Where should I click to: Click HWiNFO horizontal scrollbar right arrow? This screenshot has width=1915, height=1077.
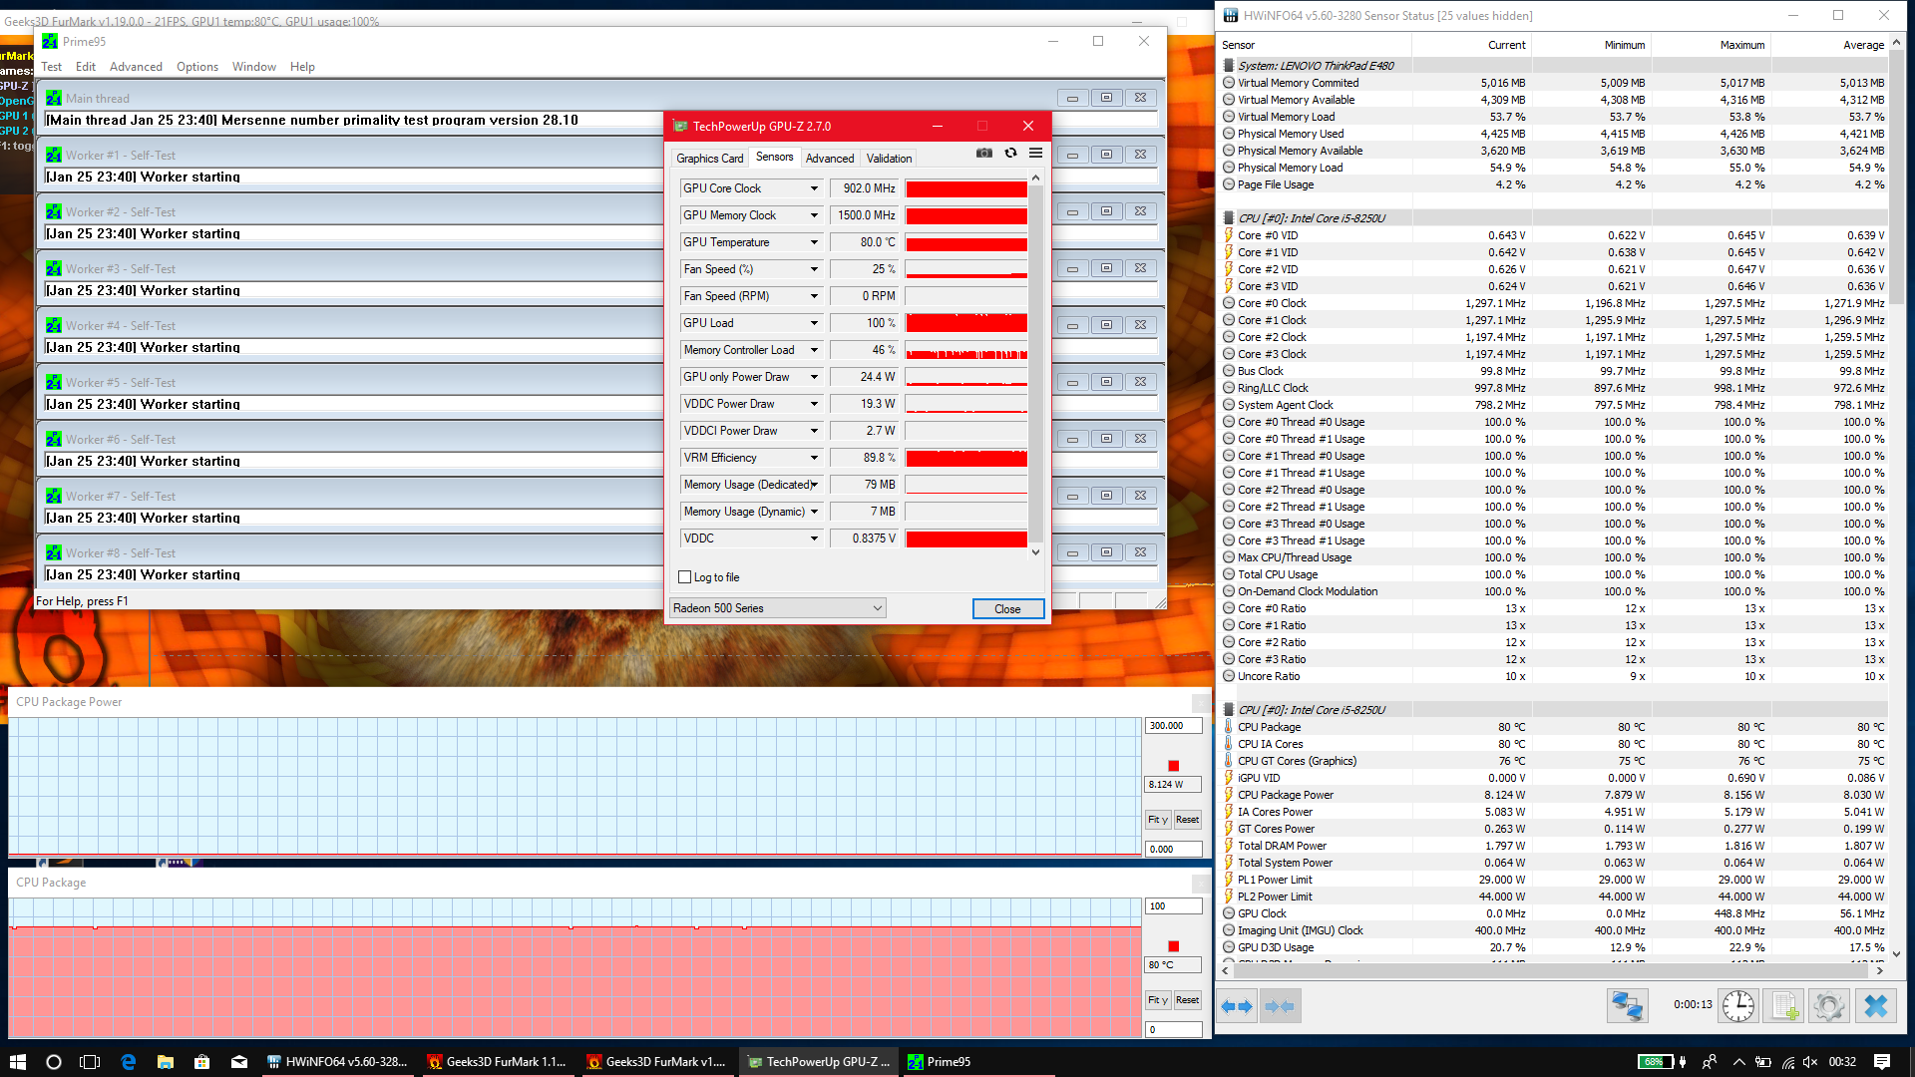coord(1880,970)
